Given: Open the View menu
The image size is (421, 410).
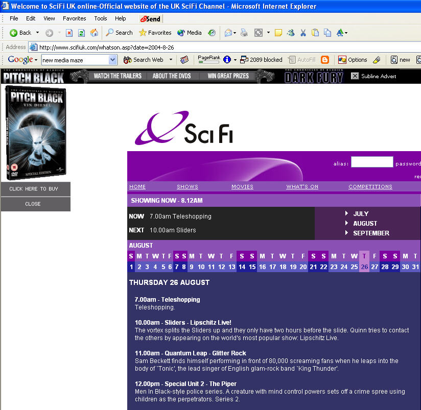Looking at the screenshot, I should pyautogui.click(x=49, y=18).
